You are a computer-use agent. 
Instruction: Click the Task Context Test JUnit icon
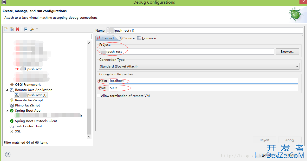pyautogui.click(x=12, y=126)
